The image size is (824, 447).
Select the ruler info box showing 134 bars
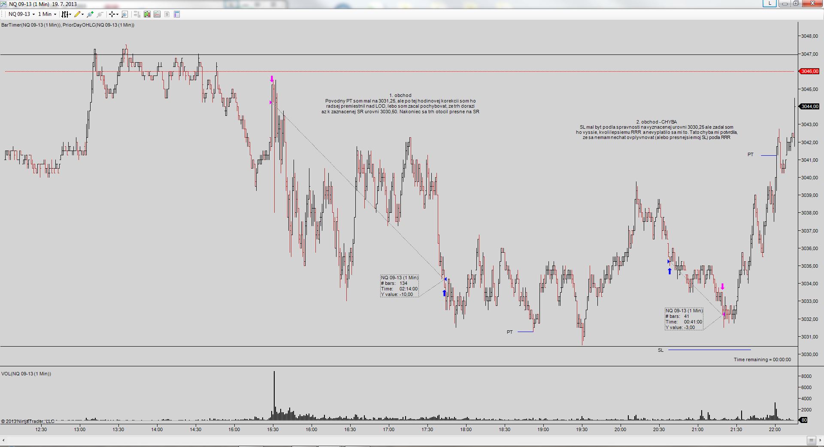pos(400,286)
